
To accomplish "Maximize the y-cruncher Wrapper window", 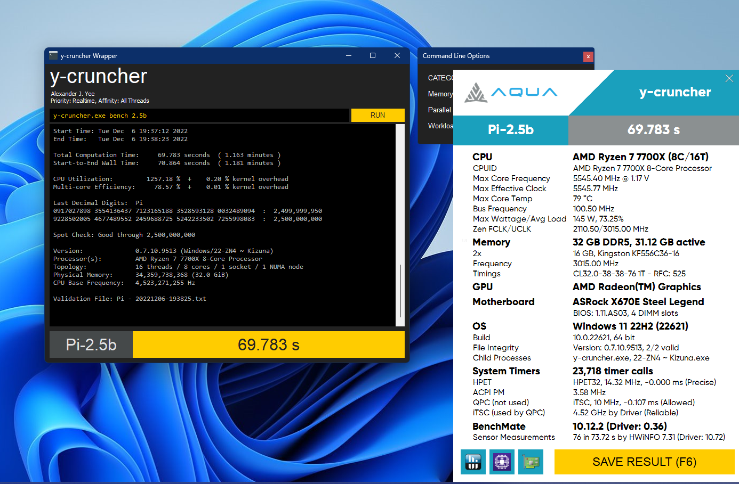I will [373, 55].
